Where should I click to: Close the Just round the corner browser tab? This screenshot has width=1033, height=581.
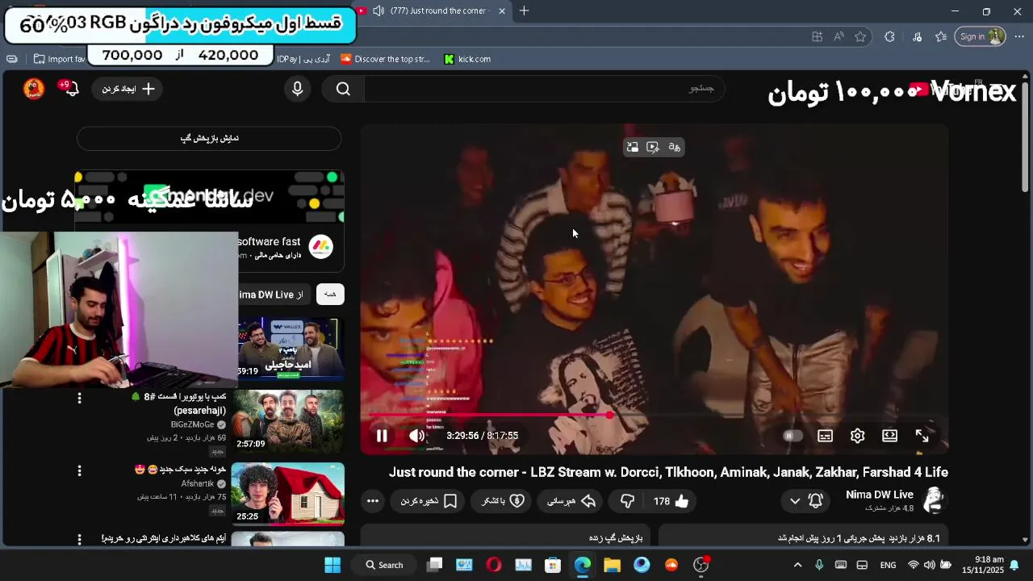click(502, 11)
